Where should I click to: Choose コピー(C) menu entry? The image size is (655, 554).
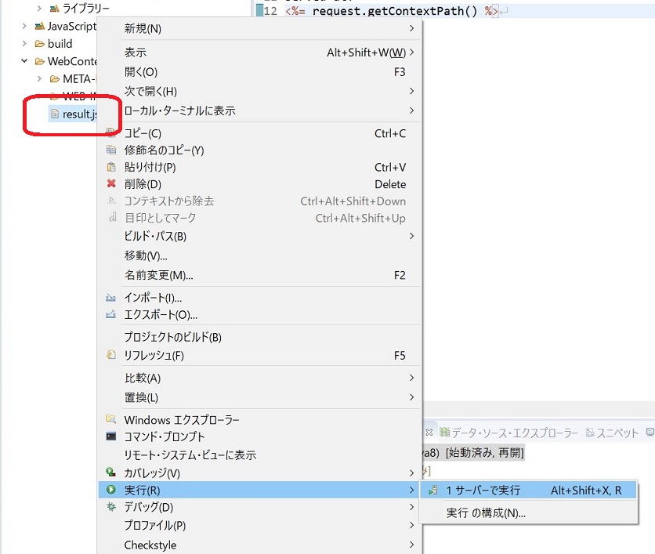click(260, 133)
